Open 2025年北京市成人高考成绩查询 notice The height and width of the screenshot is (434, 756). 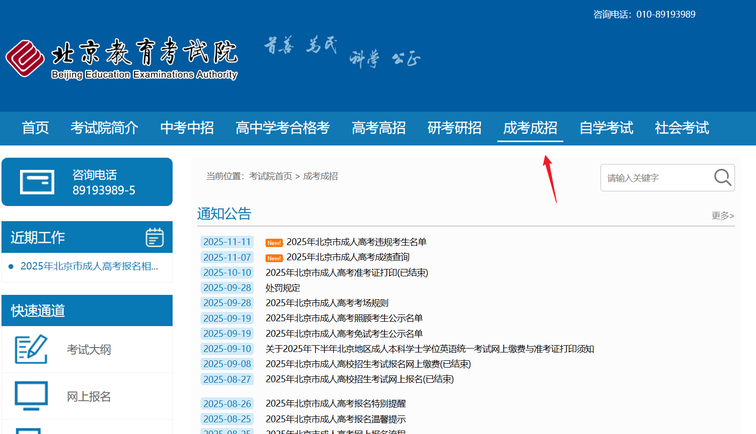[348, 257]
